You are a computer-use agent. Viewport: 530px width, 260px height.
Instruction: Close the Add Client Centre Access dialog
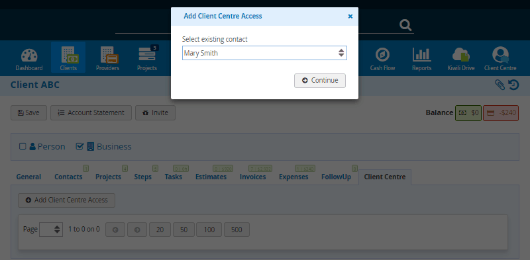coord(350,16)
